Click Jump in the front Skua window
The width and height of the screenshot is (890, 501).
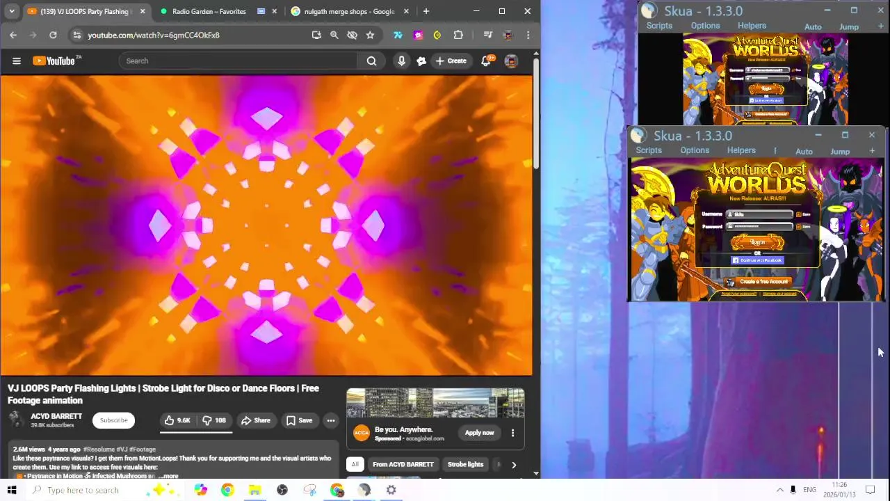point(840,151)
